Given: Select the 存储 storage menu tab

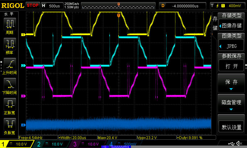Looking at the screenshot, I should tap(215, 23).
